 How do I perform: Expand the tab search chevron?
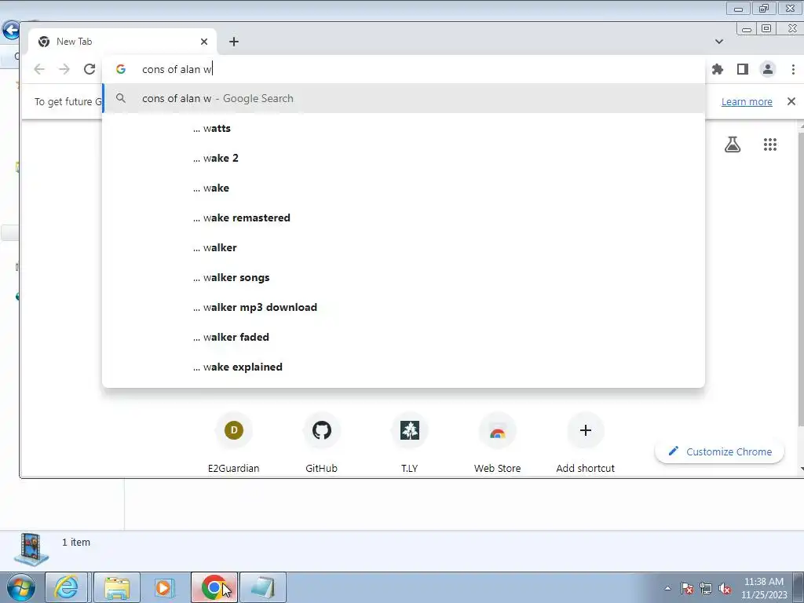click(719, 42)
